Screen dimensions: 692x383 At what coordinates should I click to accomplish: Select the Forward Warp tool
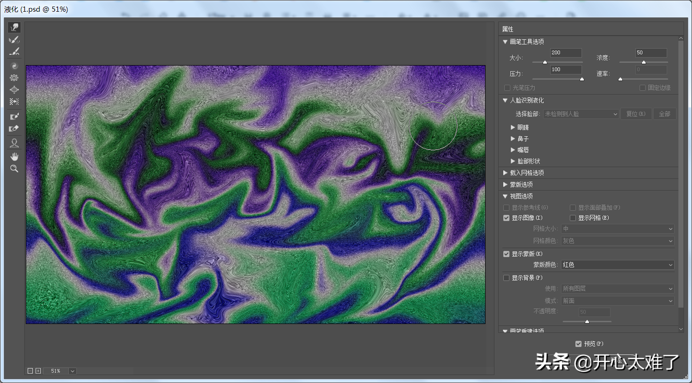click(14, 28)
